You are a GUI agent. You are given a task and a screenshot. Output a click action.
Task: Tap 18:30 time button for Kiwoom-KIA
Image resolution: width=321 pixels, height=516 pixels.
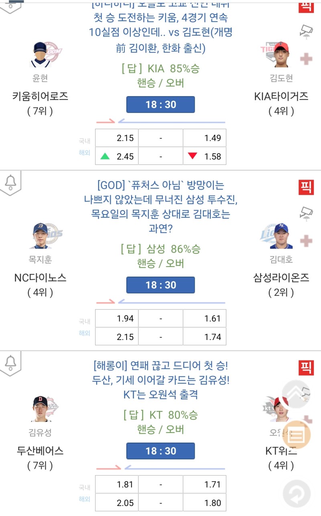(160, 105)
